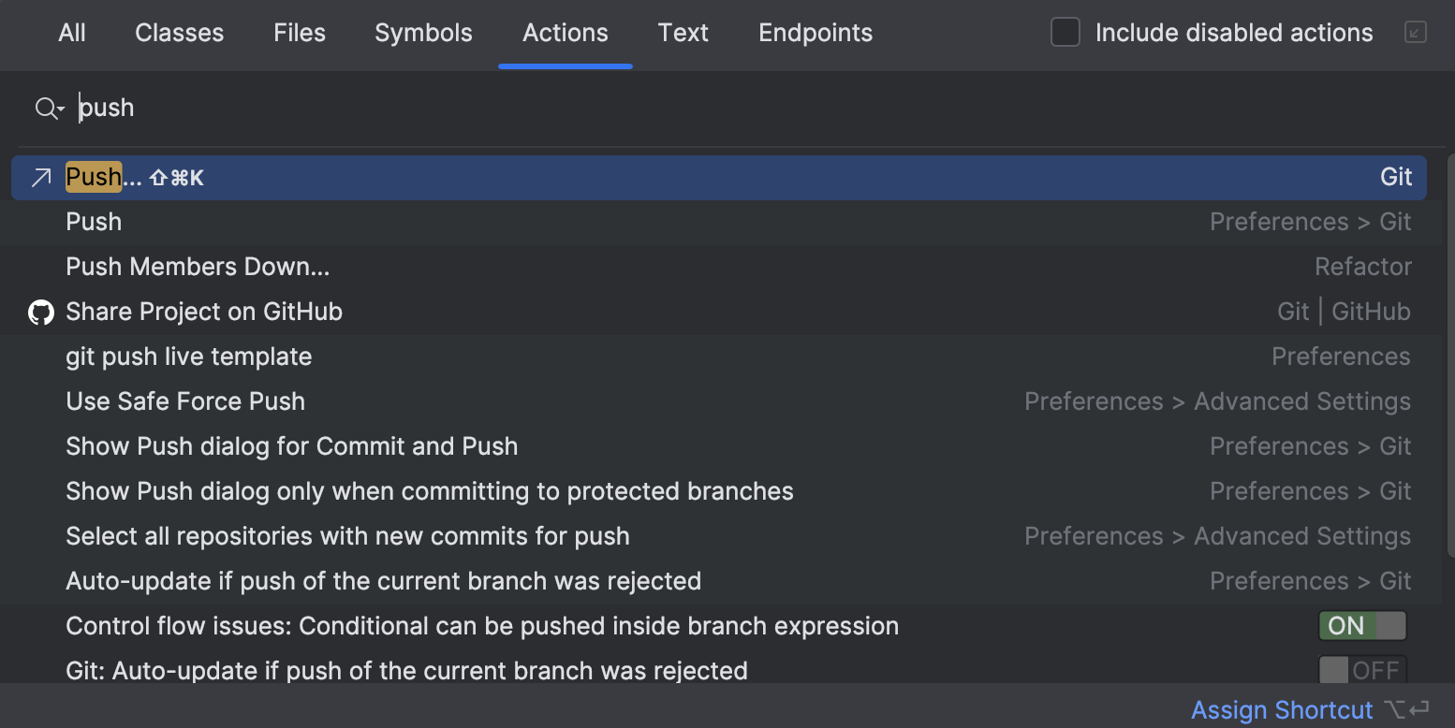
Task: Choose the Share Project on GitHub action
Action: coord(204,312)
